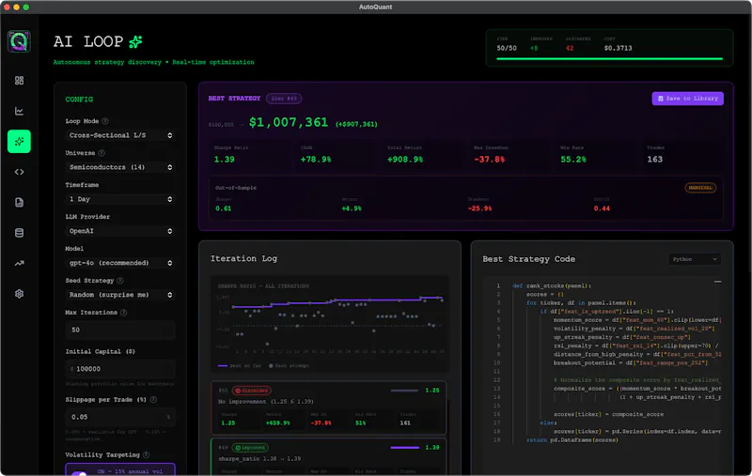Screen dimensions: 752x476
Task: Click code line 'return pd.DataFrame(scores)'
Action: pyautogui.click(x=572, y=439)
